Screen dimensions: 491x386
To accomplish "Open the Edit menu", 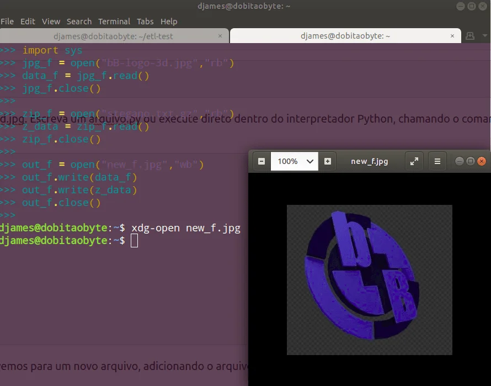I will tap(28, 22).
